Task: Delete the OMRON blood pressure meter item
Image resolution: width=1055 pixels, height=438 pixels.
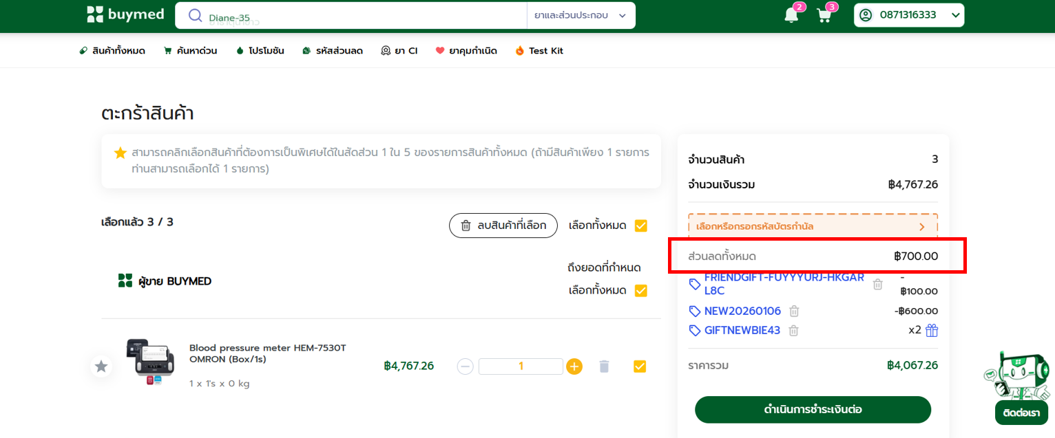Action: pos(604,366)
